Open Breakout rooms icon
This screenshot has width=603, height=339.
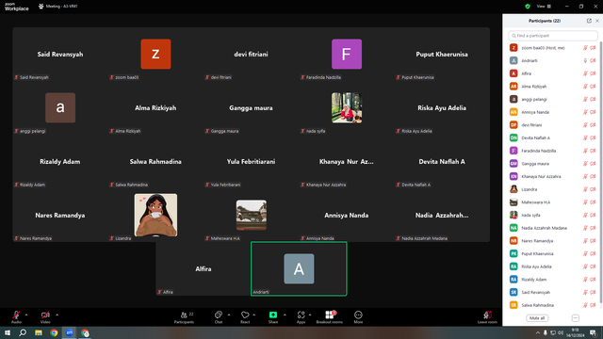click(329, 316)
